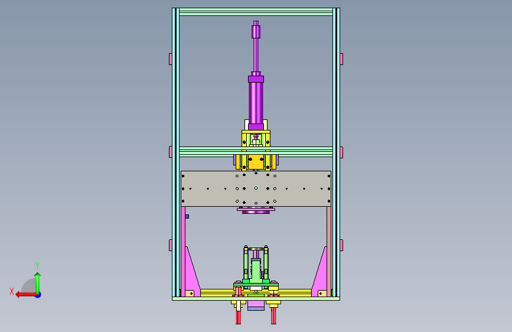
Task: Select the small blue block near left column
Action: [x=187, y=216]
